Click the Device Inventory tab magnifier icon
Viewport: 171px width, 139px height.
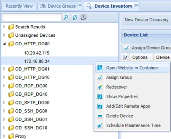click(89, 6)
